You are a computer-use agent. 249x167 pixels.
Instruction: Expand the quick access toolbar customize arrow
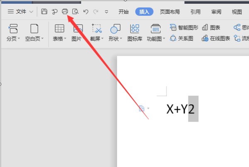point(107,12)
